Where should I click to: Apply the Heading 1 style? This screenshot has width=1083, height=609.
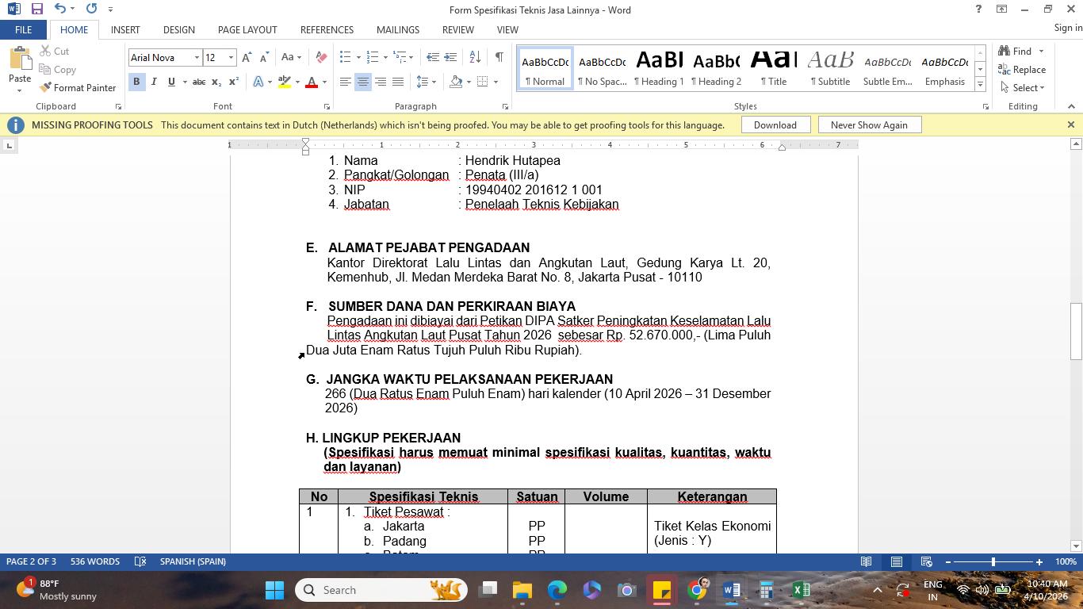click(659, 67)
